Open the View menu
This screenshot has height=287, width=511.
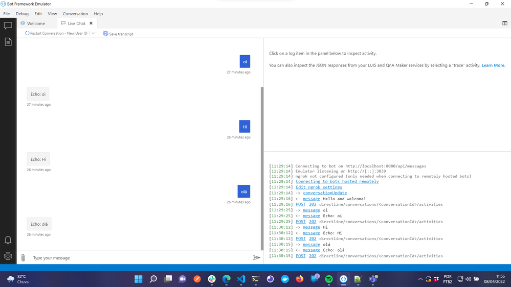point(52,14)
